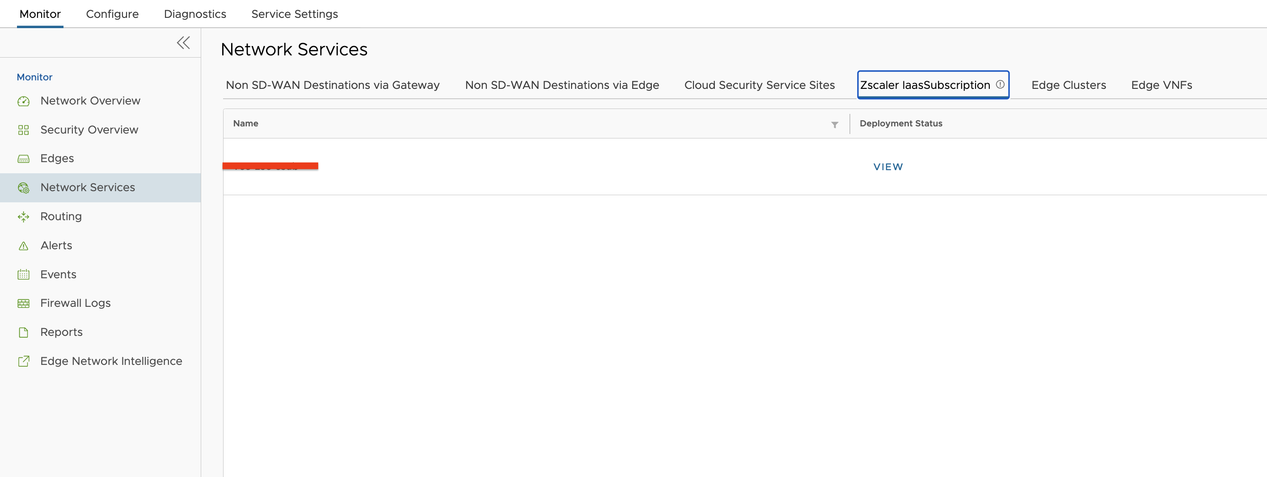Switch to the Edge Clusters tab
The width and height of the screenshot is (1267, 477).
click(x=1069, y=84)
